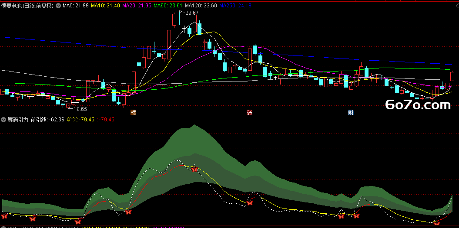The width and height of the screenshot is (459, 228).
Task: Click the 6o7o.com watermark link
Action: [418, 105]
